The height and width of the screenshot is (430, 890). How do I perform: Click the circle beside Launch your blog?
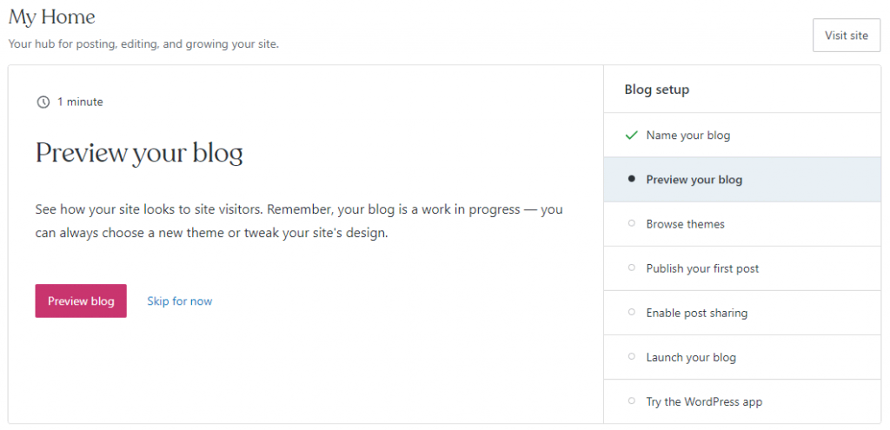(631, 357)
